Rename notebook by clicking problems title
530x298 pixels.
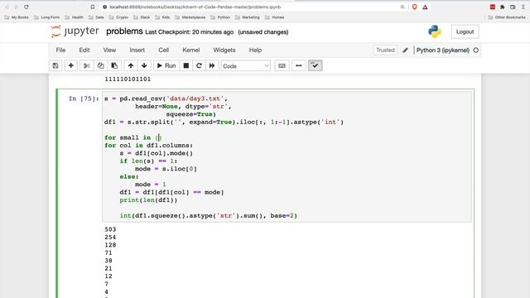[124, 31]
